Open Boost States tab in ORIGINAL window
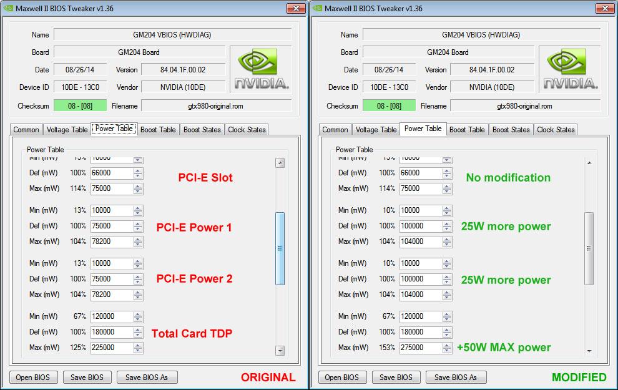Image resolution: width=618 pixels, height=390 pixels. coord(202,130)
